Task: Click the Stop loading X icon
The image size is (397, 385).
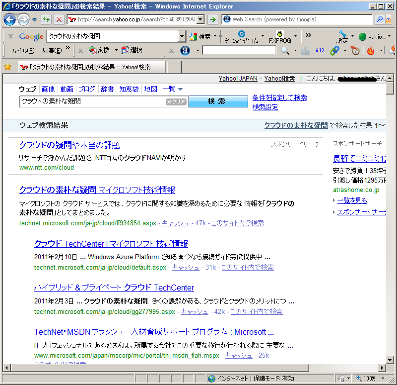Action: click(x=59, y=19)
